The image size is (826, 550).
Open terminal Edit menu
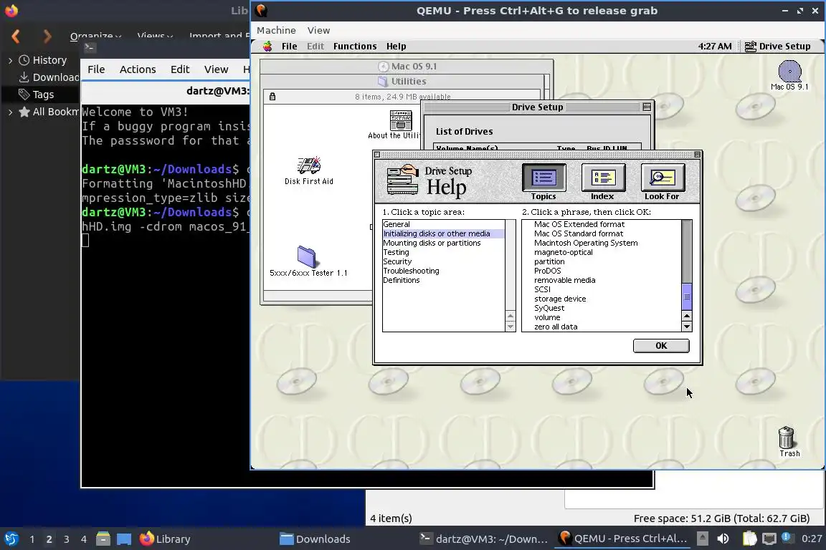tap(180, 69)
